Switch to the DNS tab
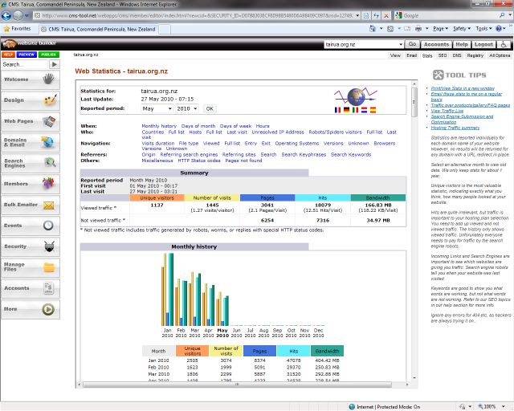Image resolution: width=514 pixels, height=411 pixels. click(457, 55)
